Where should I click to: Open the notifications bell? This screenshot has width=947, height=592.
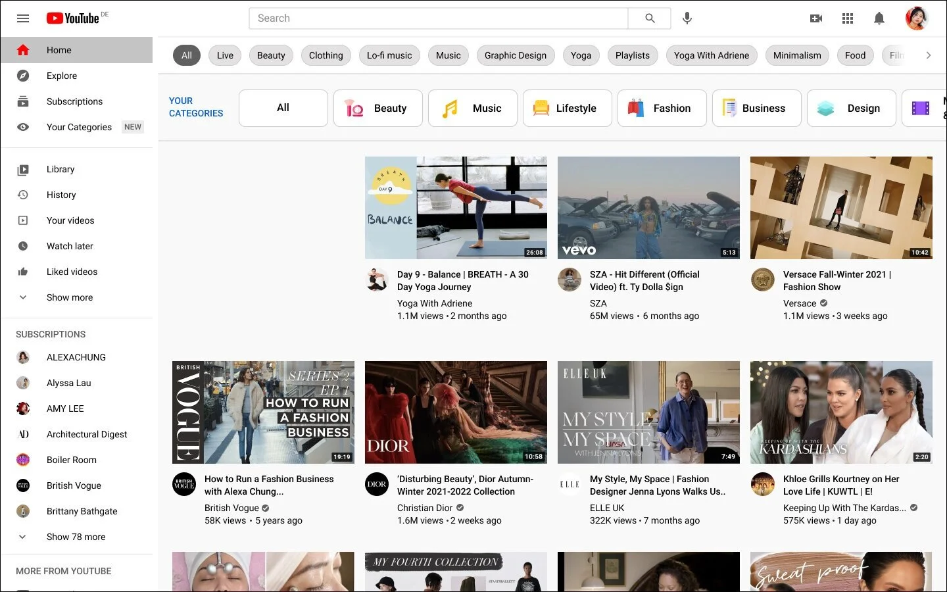[x=879, y=18]
